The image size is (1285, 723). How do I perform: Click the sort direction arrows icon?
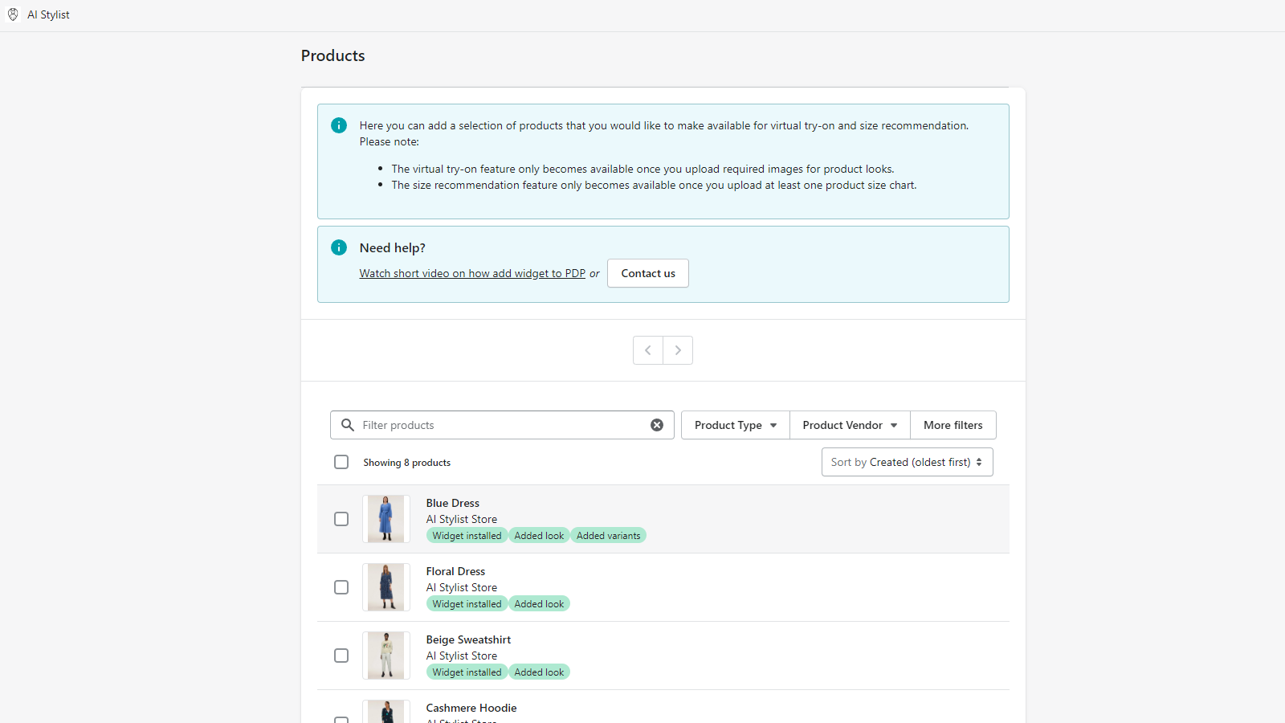979,462
